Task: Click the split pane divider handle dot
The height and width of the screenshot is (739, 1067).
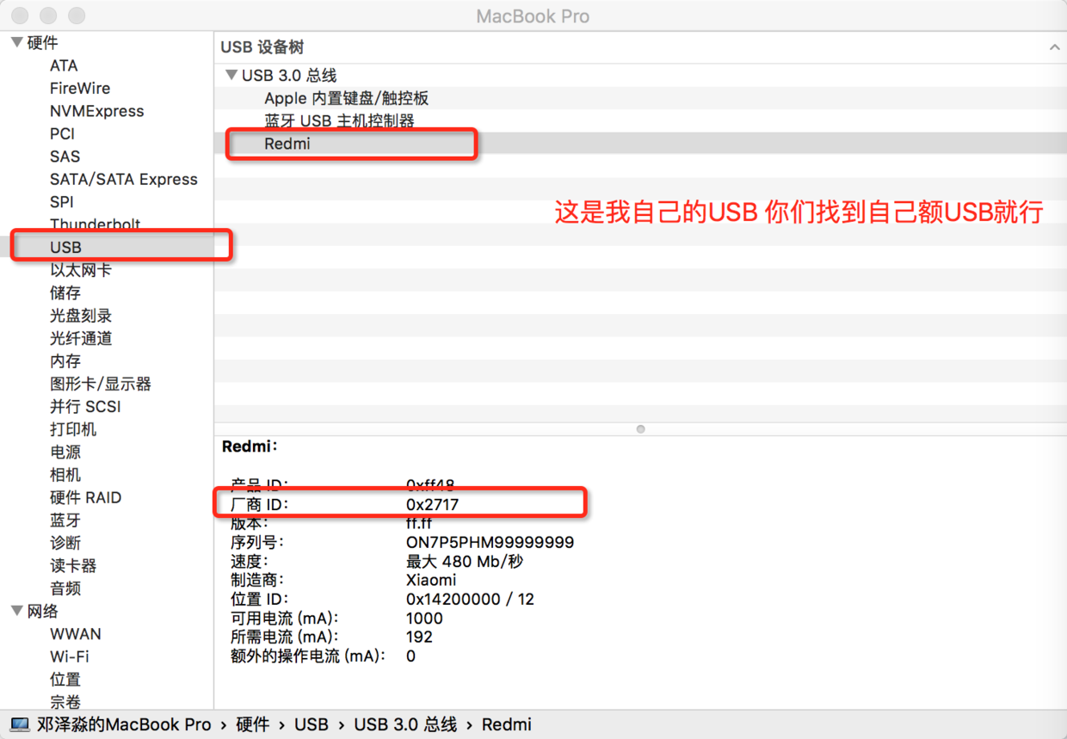Action: click(x=640, y=428)
